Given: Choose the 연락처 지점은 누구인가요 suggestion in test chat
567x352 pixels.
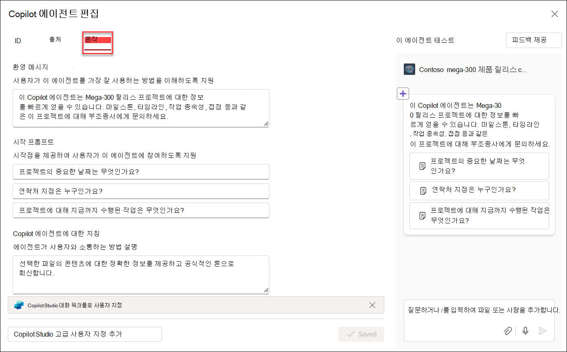Looking at the screenshot, I should point(479,190).
